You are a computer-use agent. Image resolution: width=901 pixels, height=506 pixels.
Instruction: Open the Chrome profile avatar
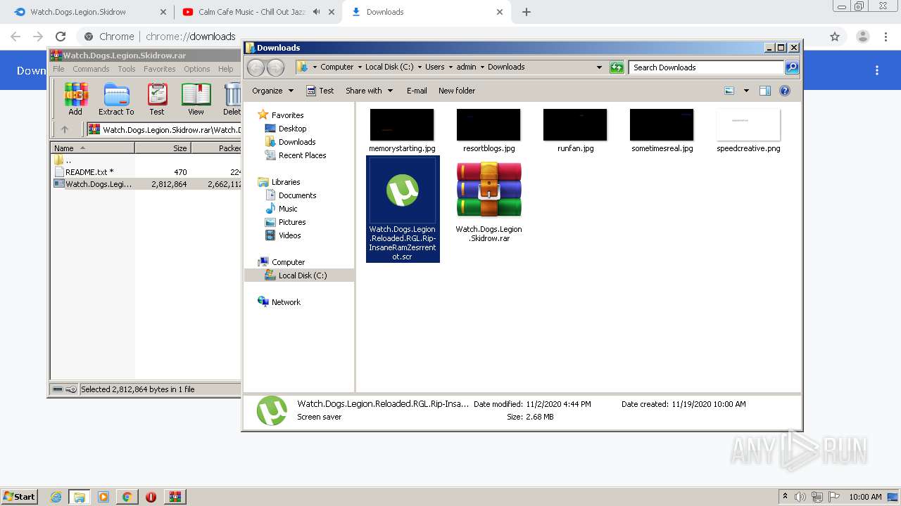862,37
